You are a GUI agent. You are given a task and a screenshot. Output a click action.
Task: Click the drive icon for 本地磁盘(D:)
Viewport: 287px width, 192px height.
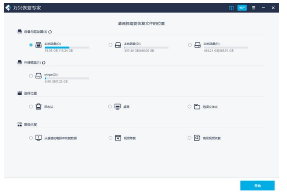pos(118,45)
